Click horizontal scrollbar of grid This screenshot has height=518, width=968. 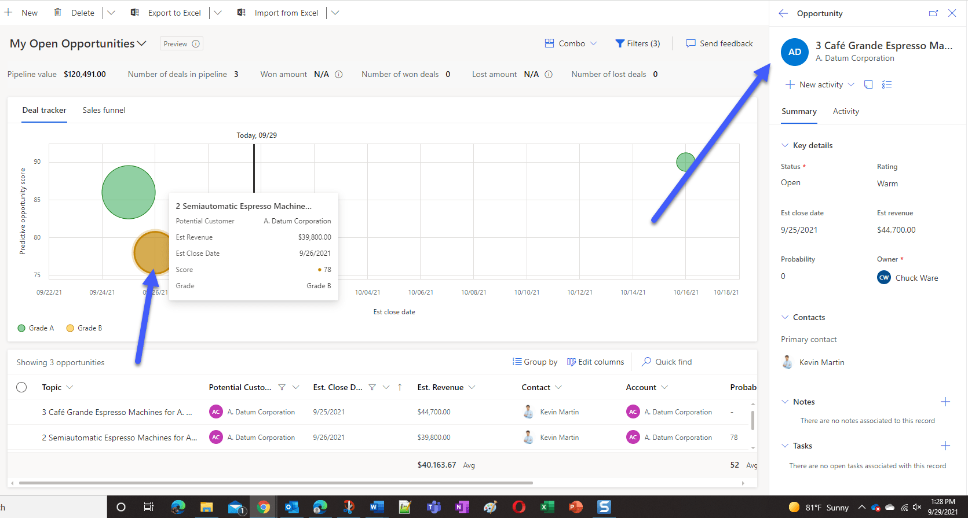[x=276, y=483]
